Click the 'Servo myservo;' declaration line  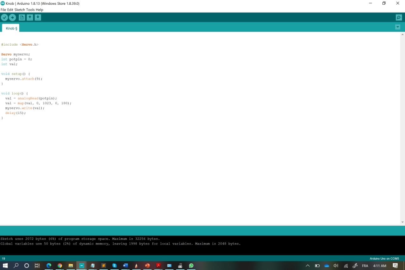(16, 54)
